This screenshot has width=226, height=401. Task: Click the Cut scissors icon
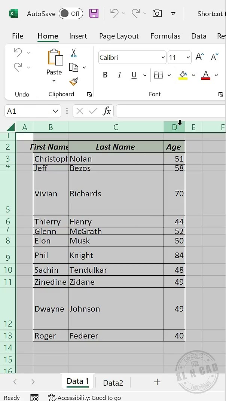[x=74, y=53]
